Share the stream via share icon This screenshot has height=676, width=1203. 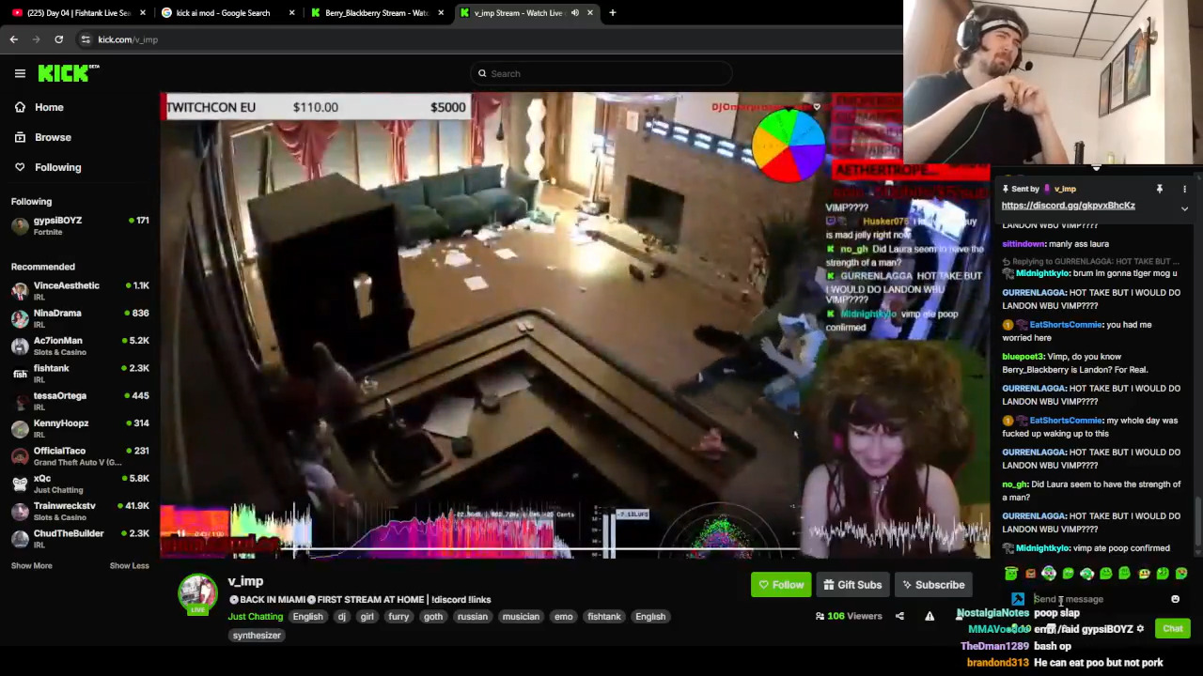(x=899, y=616)
